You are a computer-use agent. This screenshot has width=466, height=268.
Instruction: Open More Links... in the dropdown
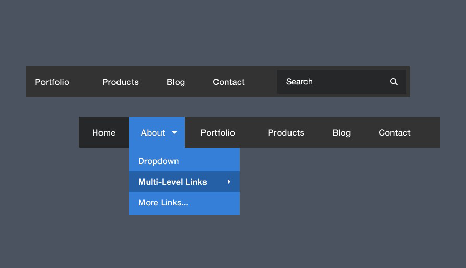[163, 203]
